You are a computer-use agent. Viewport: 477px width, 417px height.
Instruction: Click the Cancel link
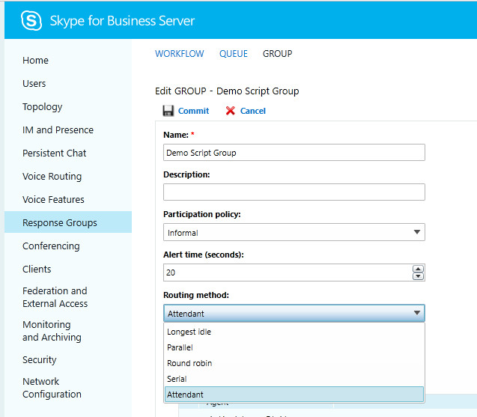click(253, 111)
